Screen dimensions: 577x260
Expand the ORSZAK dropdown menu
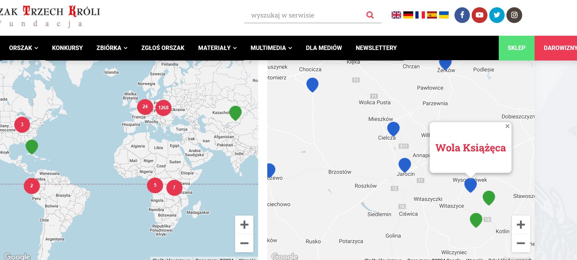pyautogui.click(x=23, y=48)
